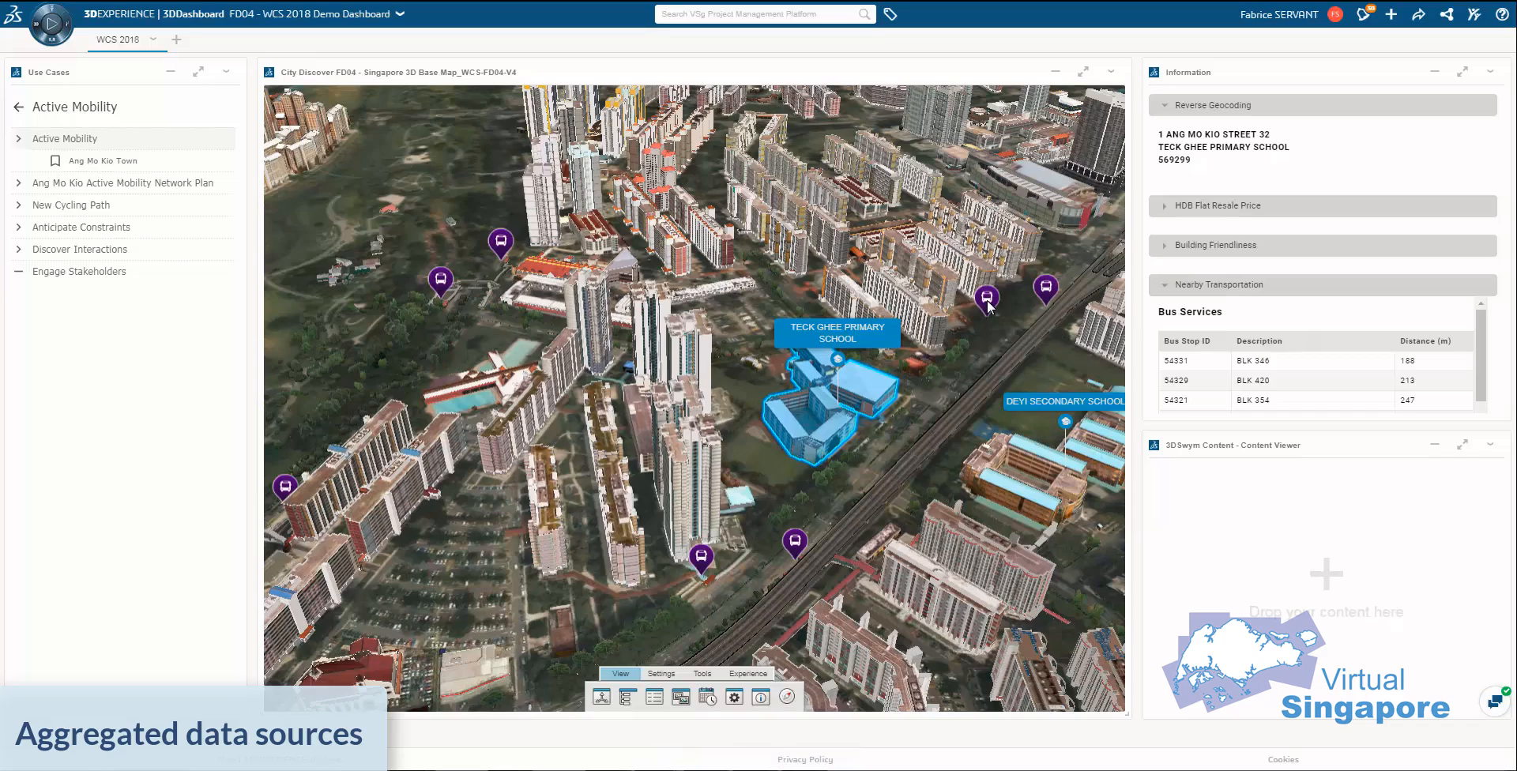Select the Experience tab in map toolbar
This screenshot has height=771, width=1517.
(x=747, y=674)
